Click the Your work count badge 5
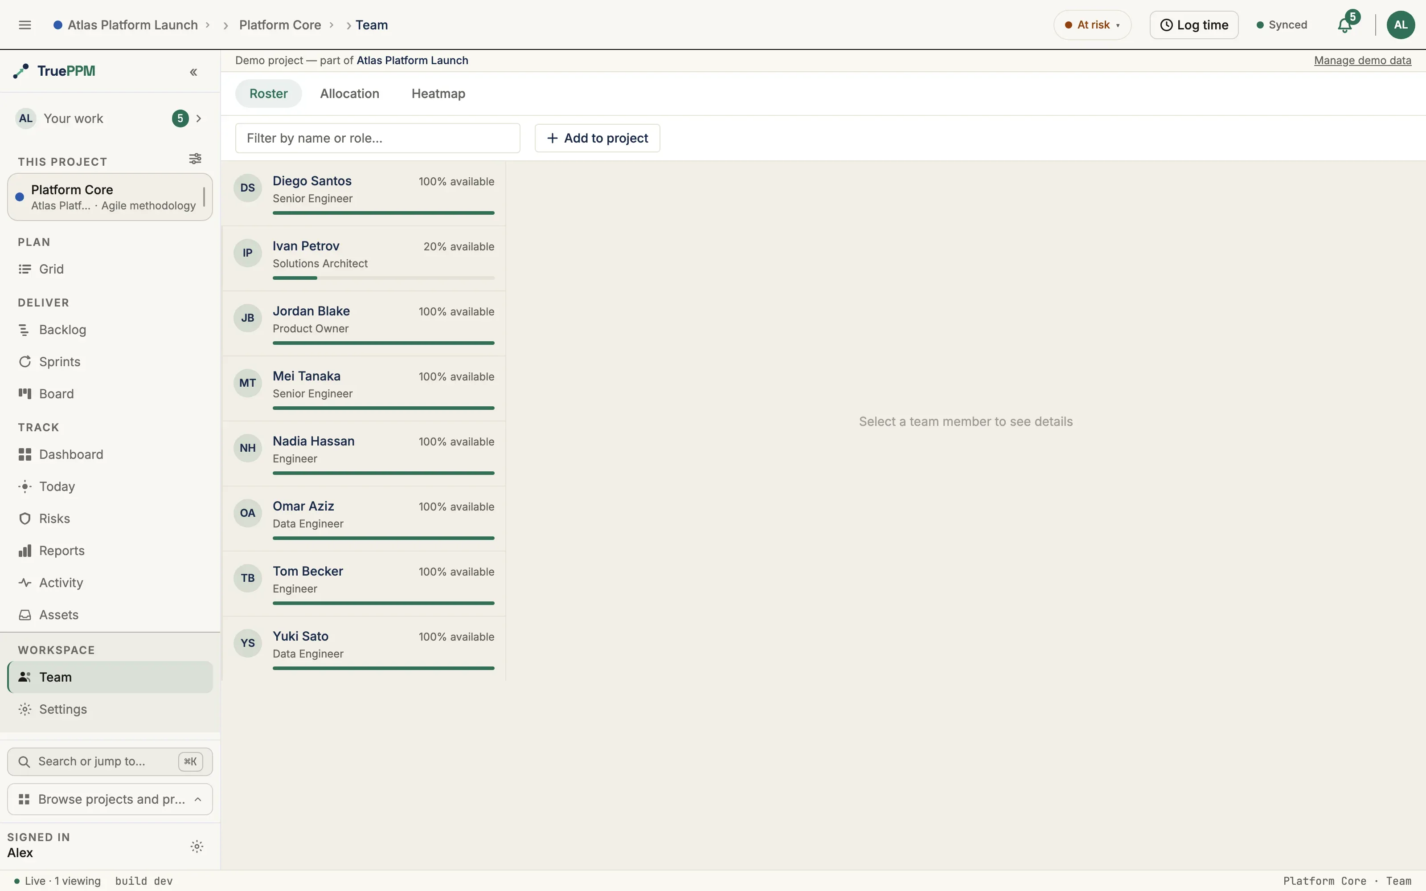The image size is (1426, 891). pyautogui.click(x=180, y=119)
